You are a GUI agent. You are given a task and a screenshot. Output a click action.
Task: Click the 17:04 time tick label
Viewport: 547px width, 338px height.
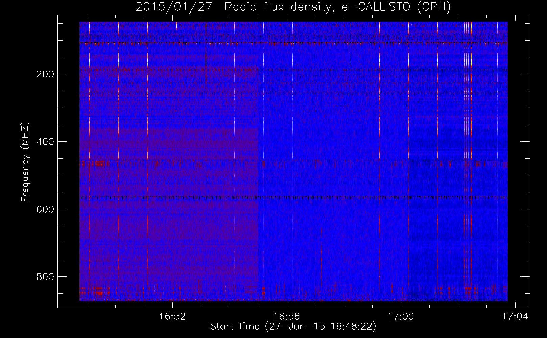(515, 317)
